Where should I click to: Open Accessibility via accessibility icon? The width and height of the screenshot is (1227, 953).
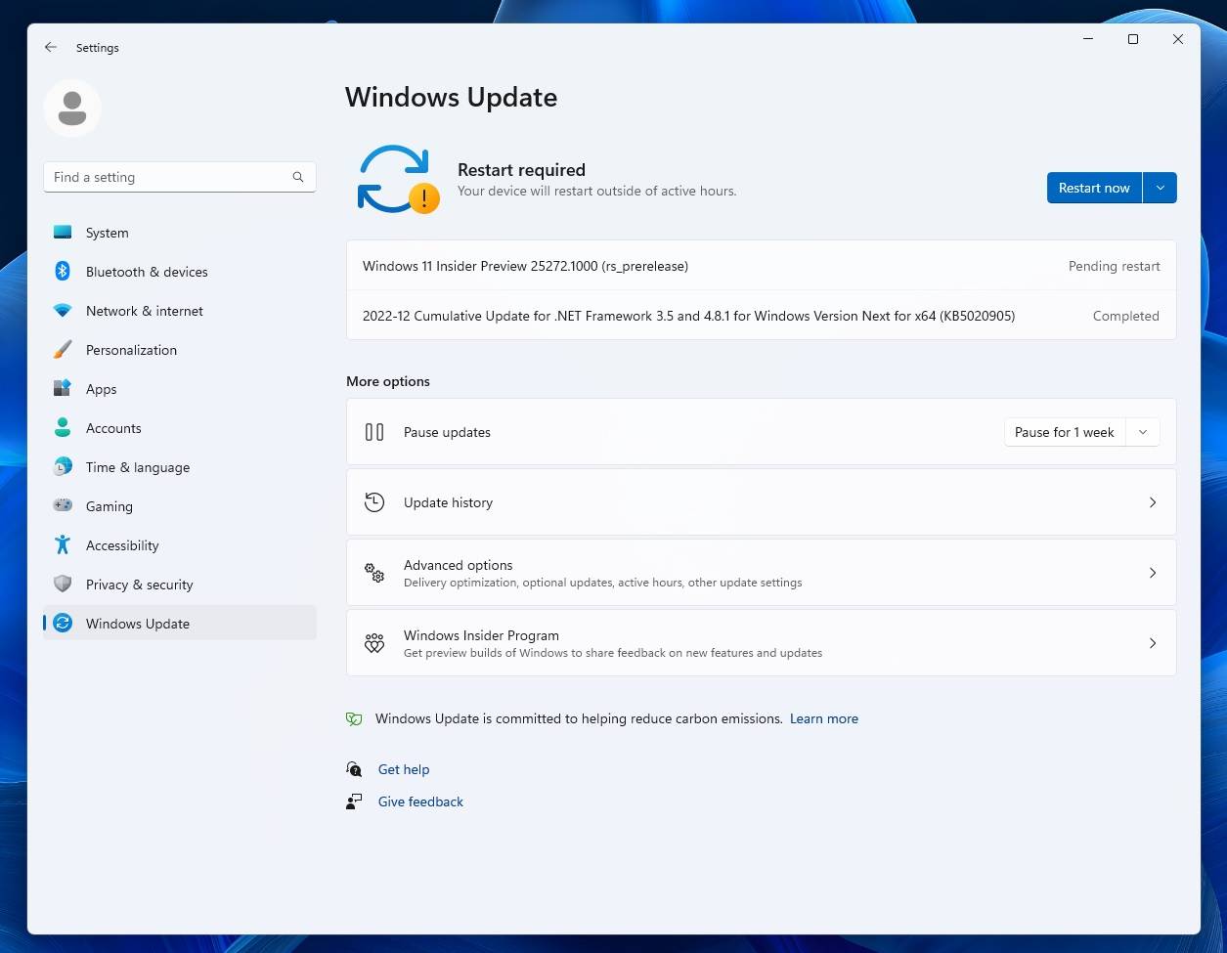click(x=62, y=545)
